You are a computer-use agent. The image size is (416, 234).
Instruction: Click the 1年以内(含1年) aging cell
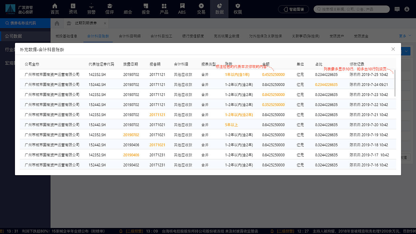click(x=237, y=74)
